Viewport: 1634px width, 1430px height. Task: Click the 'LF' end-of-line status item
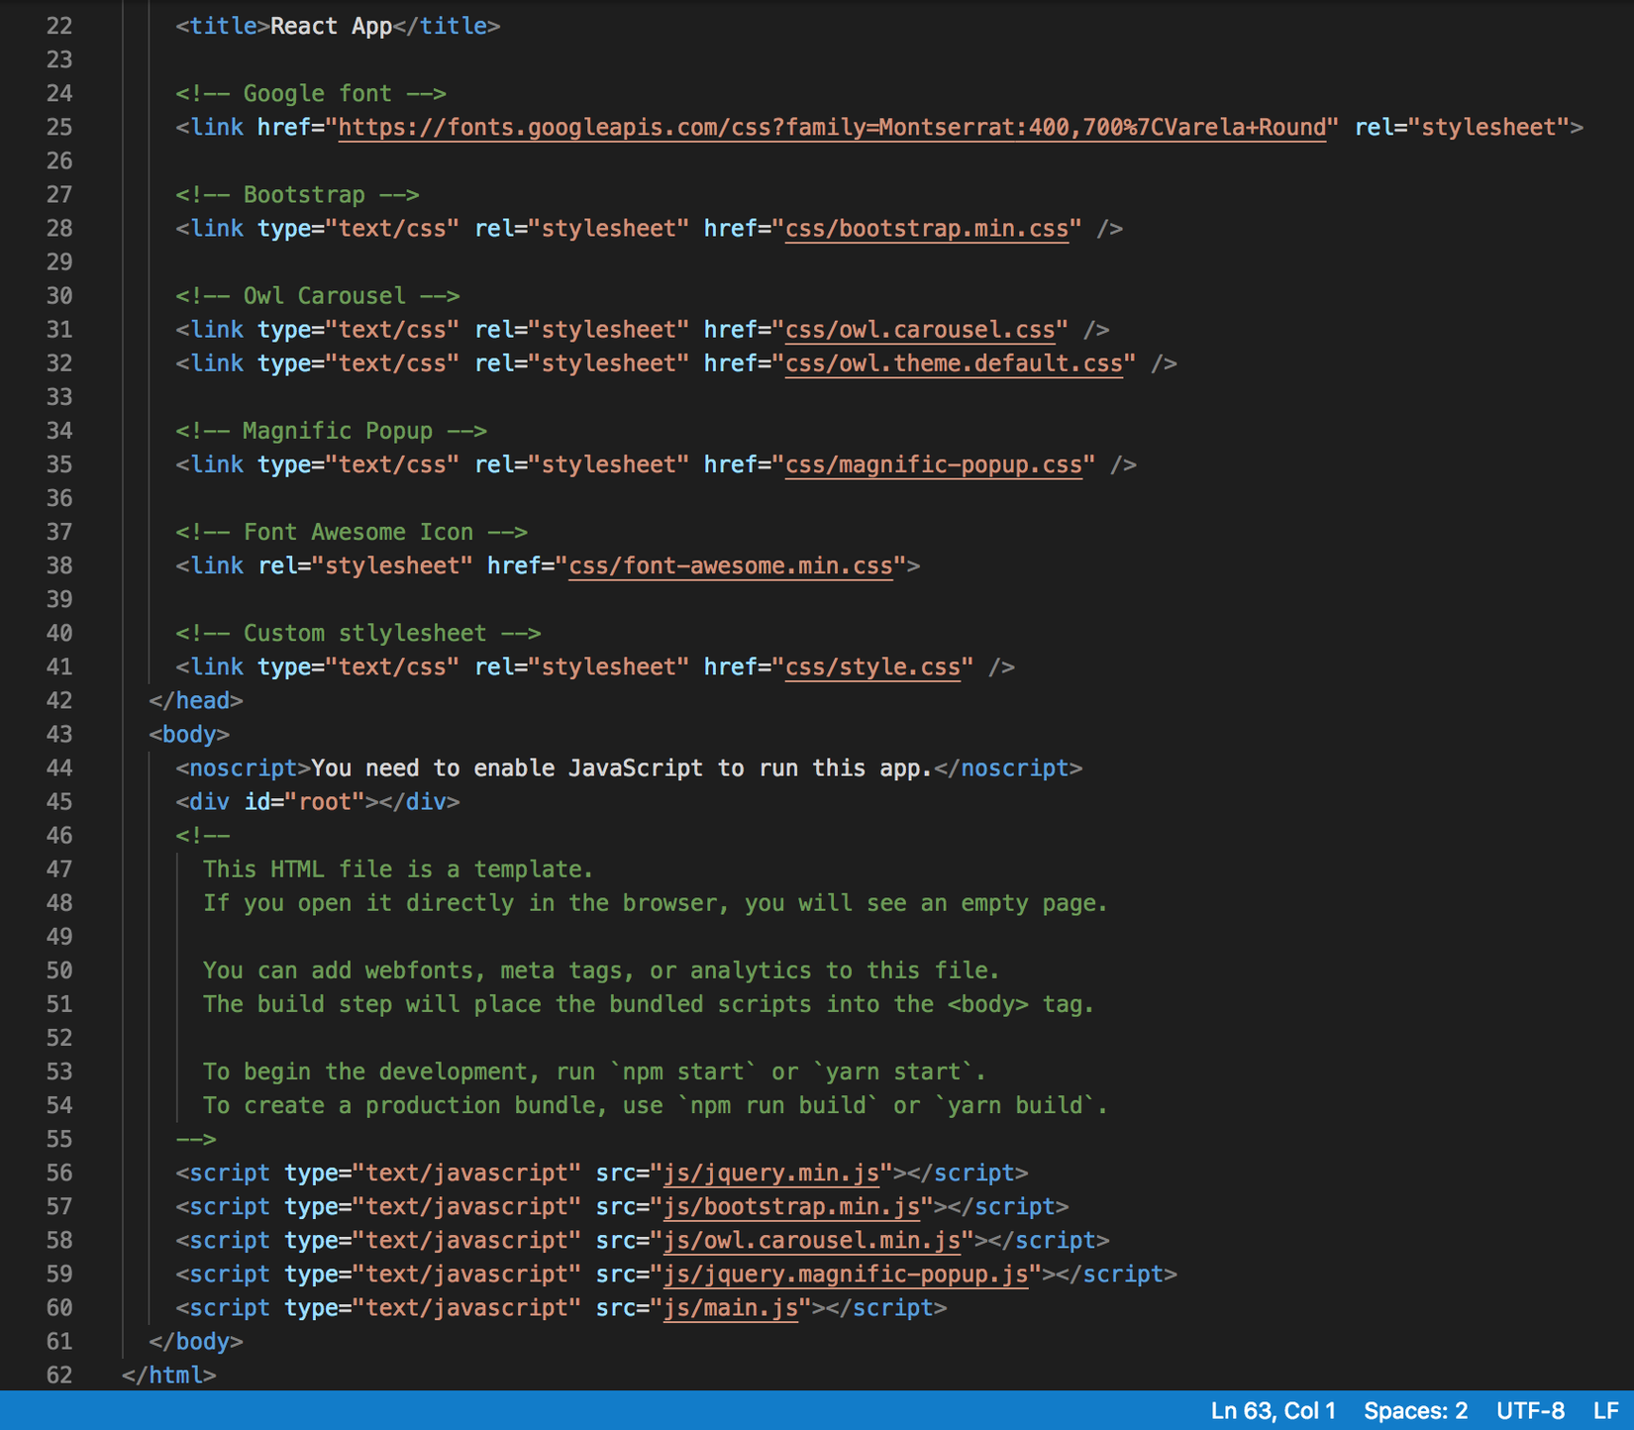(x=1605, y=1410)
